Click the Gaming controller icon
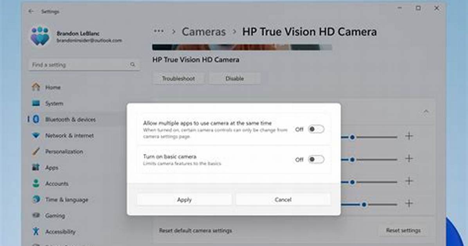 coord(36,215)
